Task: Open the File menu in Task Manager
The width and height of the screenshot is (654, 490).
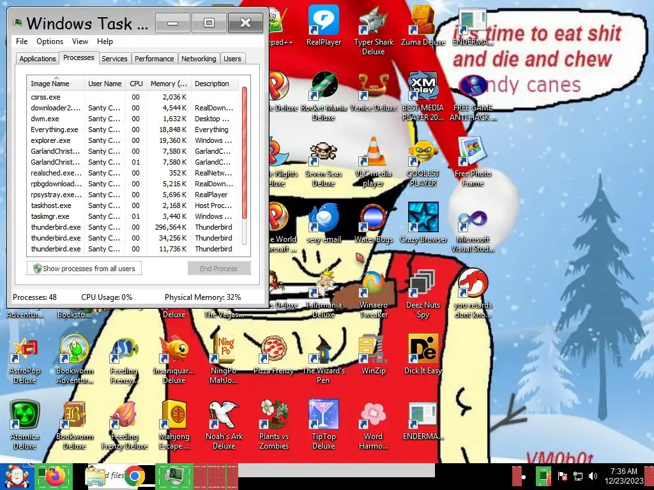Action: click(x=22, y=41)
